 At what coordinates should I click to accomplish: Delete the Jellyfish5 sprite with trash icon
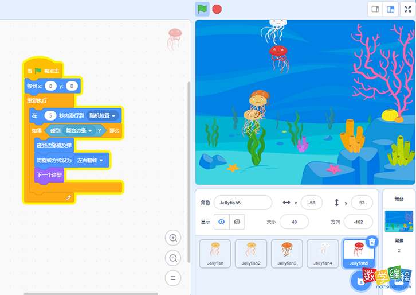(372, 242)
